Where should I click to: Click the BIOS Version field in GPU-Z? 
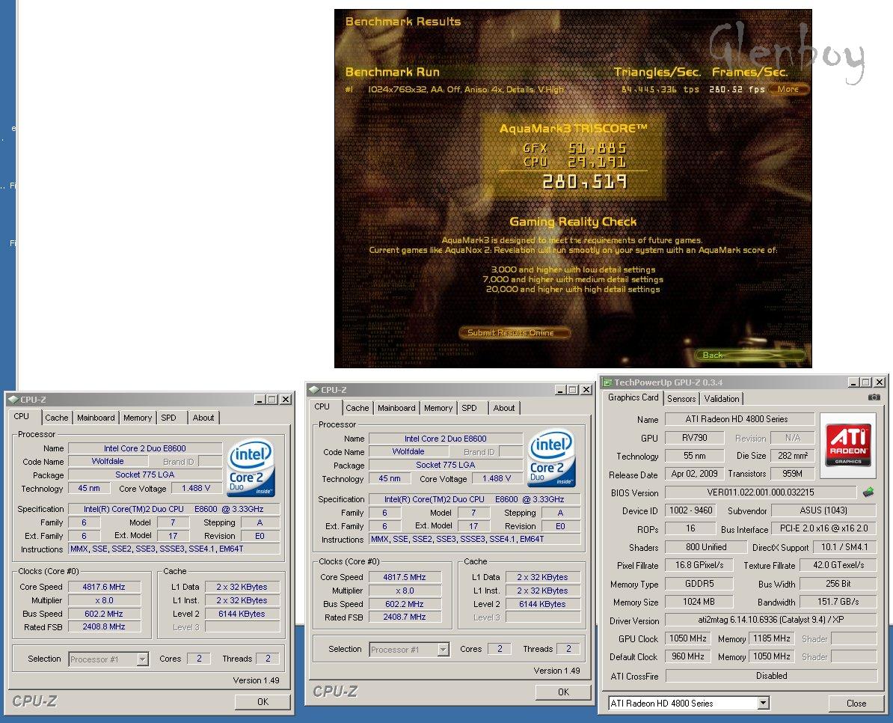click(x=760, y=492)
